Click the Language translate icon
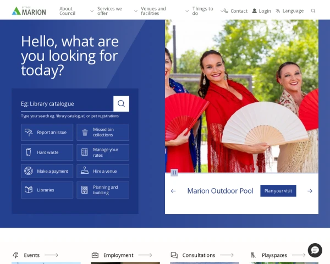330x264 pixels. (x=278, y=11)
